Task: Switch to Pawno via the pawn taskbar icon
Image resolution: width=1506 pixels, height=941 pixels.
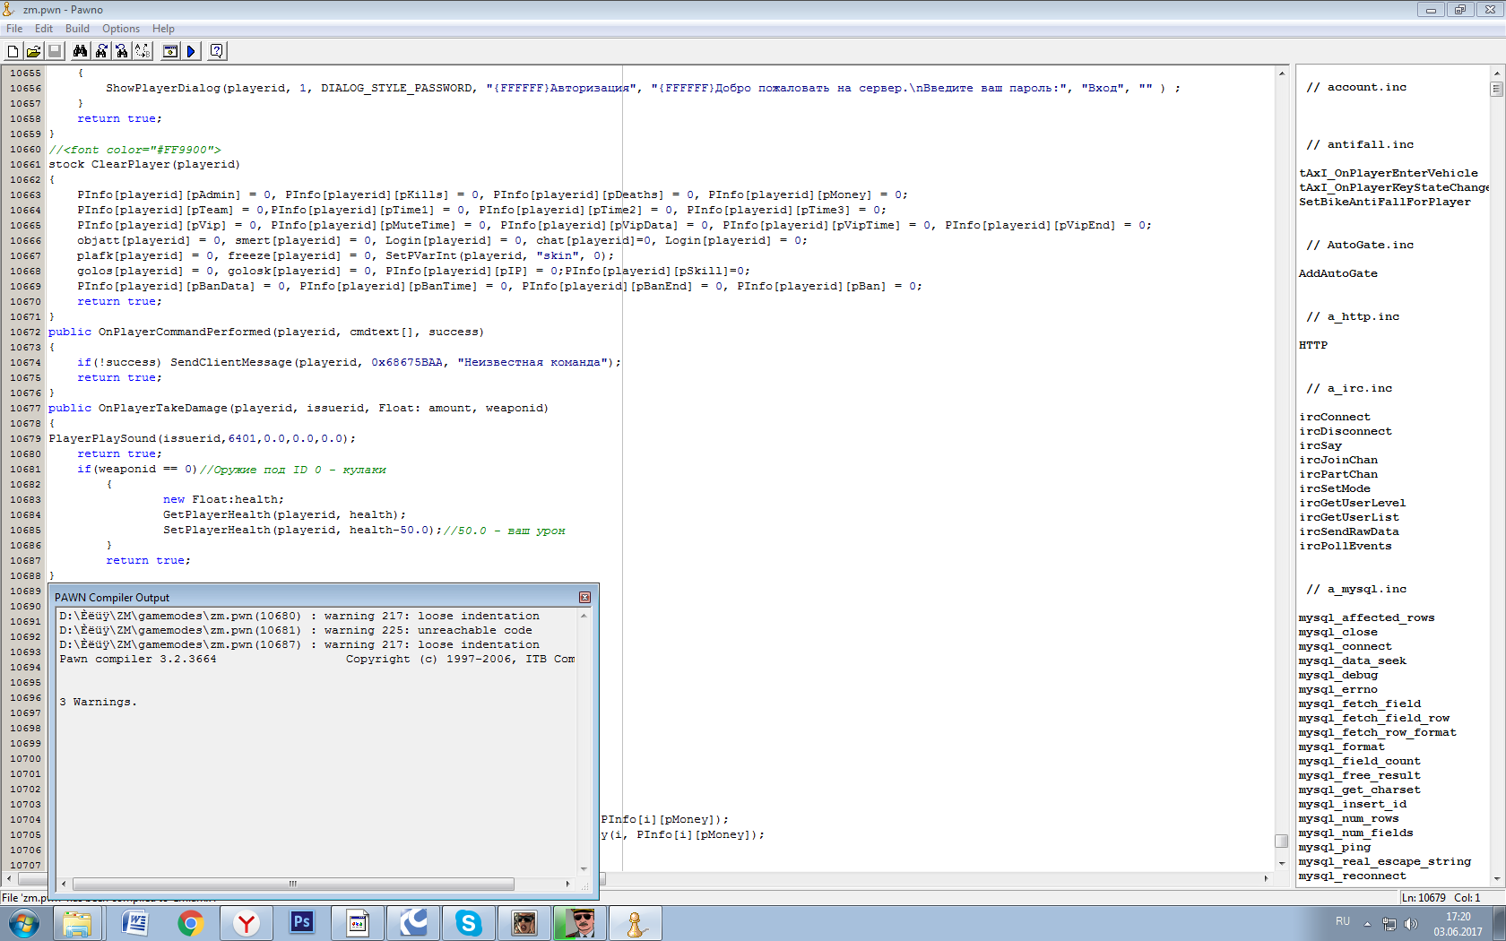Action: point(636,923)
